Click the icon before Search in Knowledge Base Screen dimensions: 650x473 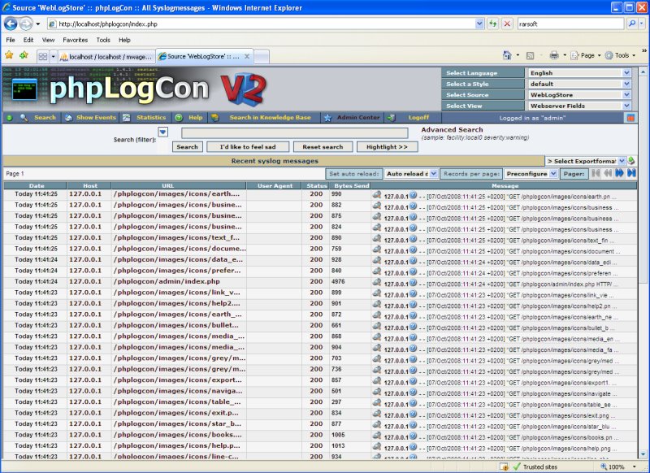214,118
